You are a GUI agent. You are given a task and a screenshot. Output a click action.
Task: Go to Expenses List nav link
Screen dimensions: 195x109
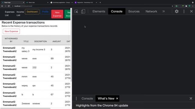coord(10,13)
